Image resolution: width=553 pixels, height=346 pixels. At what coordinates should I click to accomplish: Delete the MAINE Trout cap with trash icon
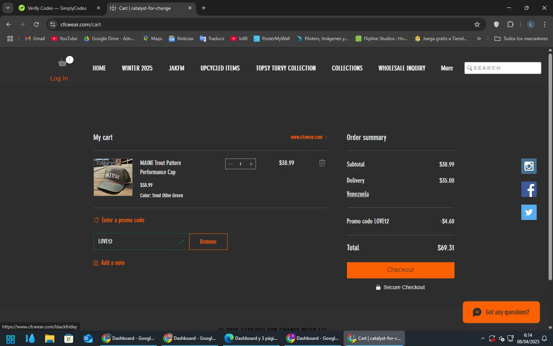(322, 163)
